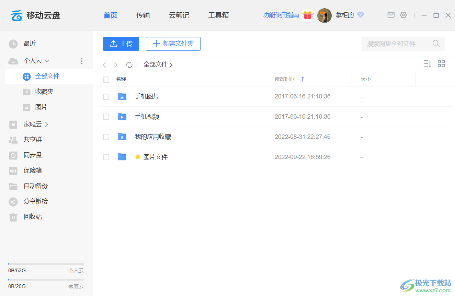455x296 pixels.
Task: Click the 图片 picture icon in sidebar
Action: 26,107
